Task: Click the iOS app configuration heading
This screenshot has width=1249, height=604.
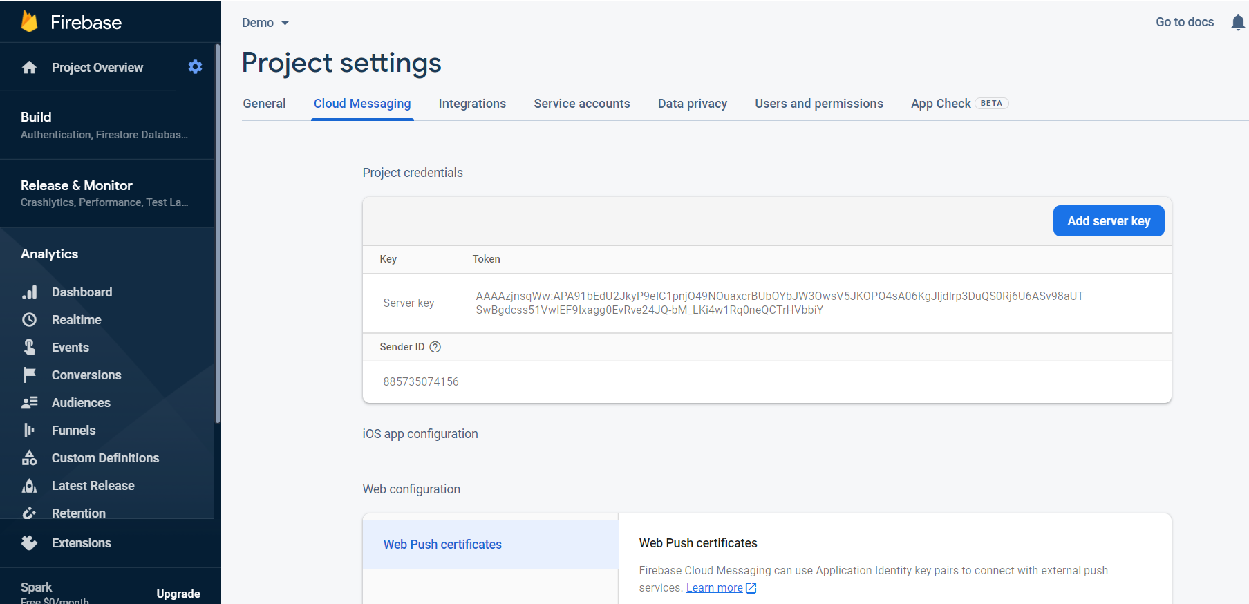Action: [420, 434]
